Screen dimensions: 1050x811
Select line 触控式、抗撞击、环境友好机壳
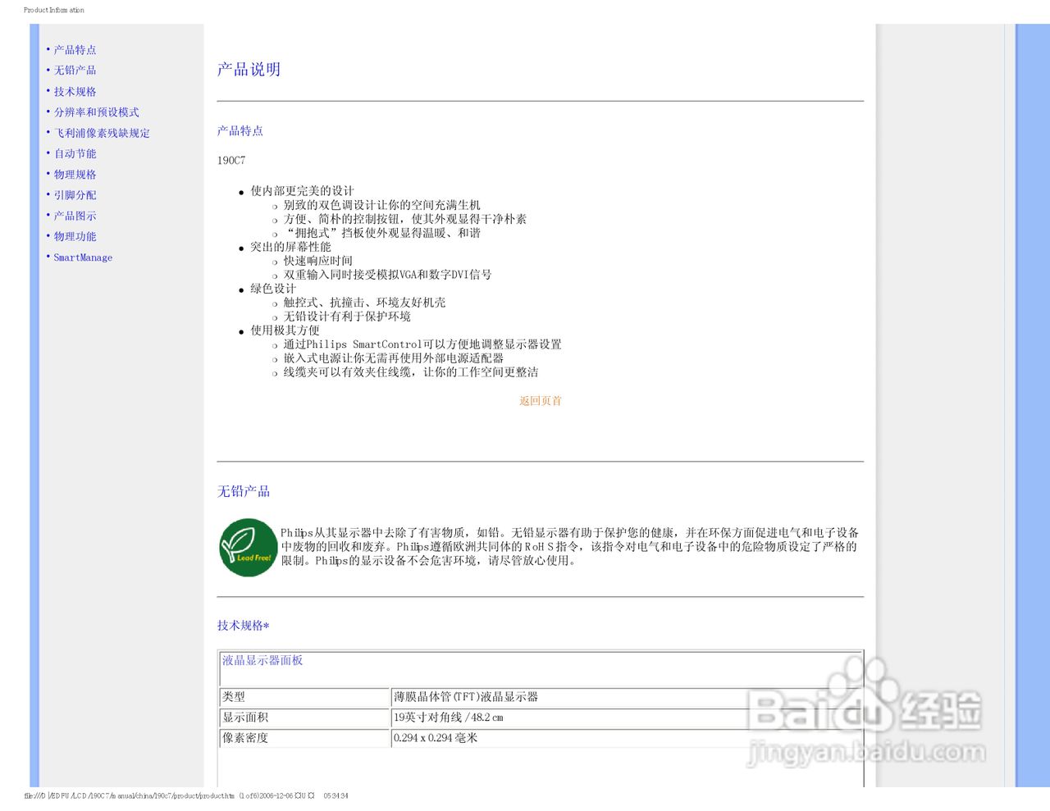pos(364,303)
